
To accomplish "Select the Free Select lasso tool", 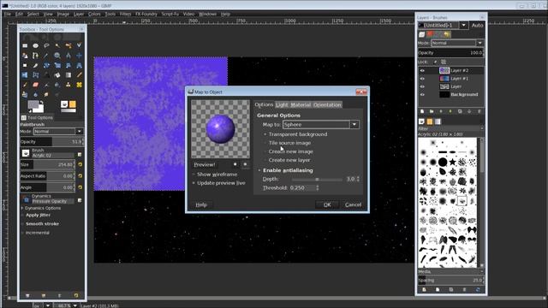I will 46,45.
